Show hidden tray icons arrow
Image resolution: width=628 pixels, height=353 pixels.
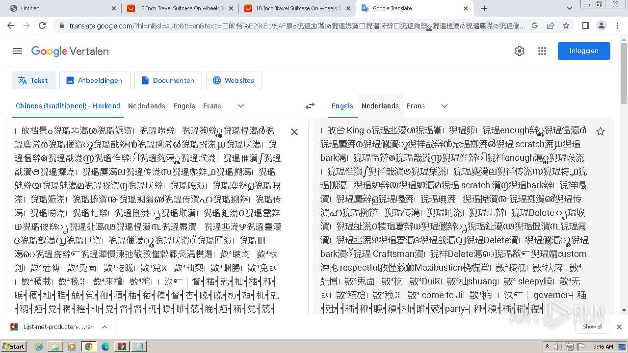(547, 346)
